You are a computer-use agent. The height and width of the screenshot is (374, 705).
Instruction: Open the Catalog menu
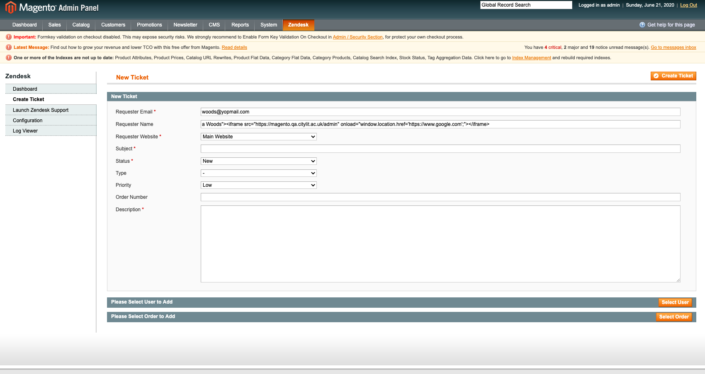[x=81, y=25]
